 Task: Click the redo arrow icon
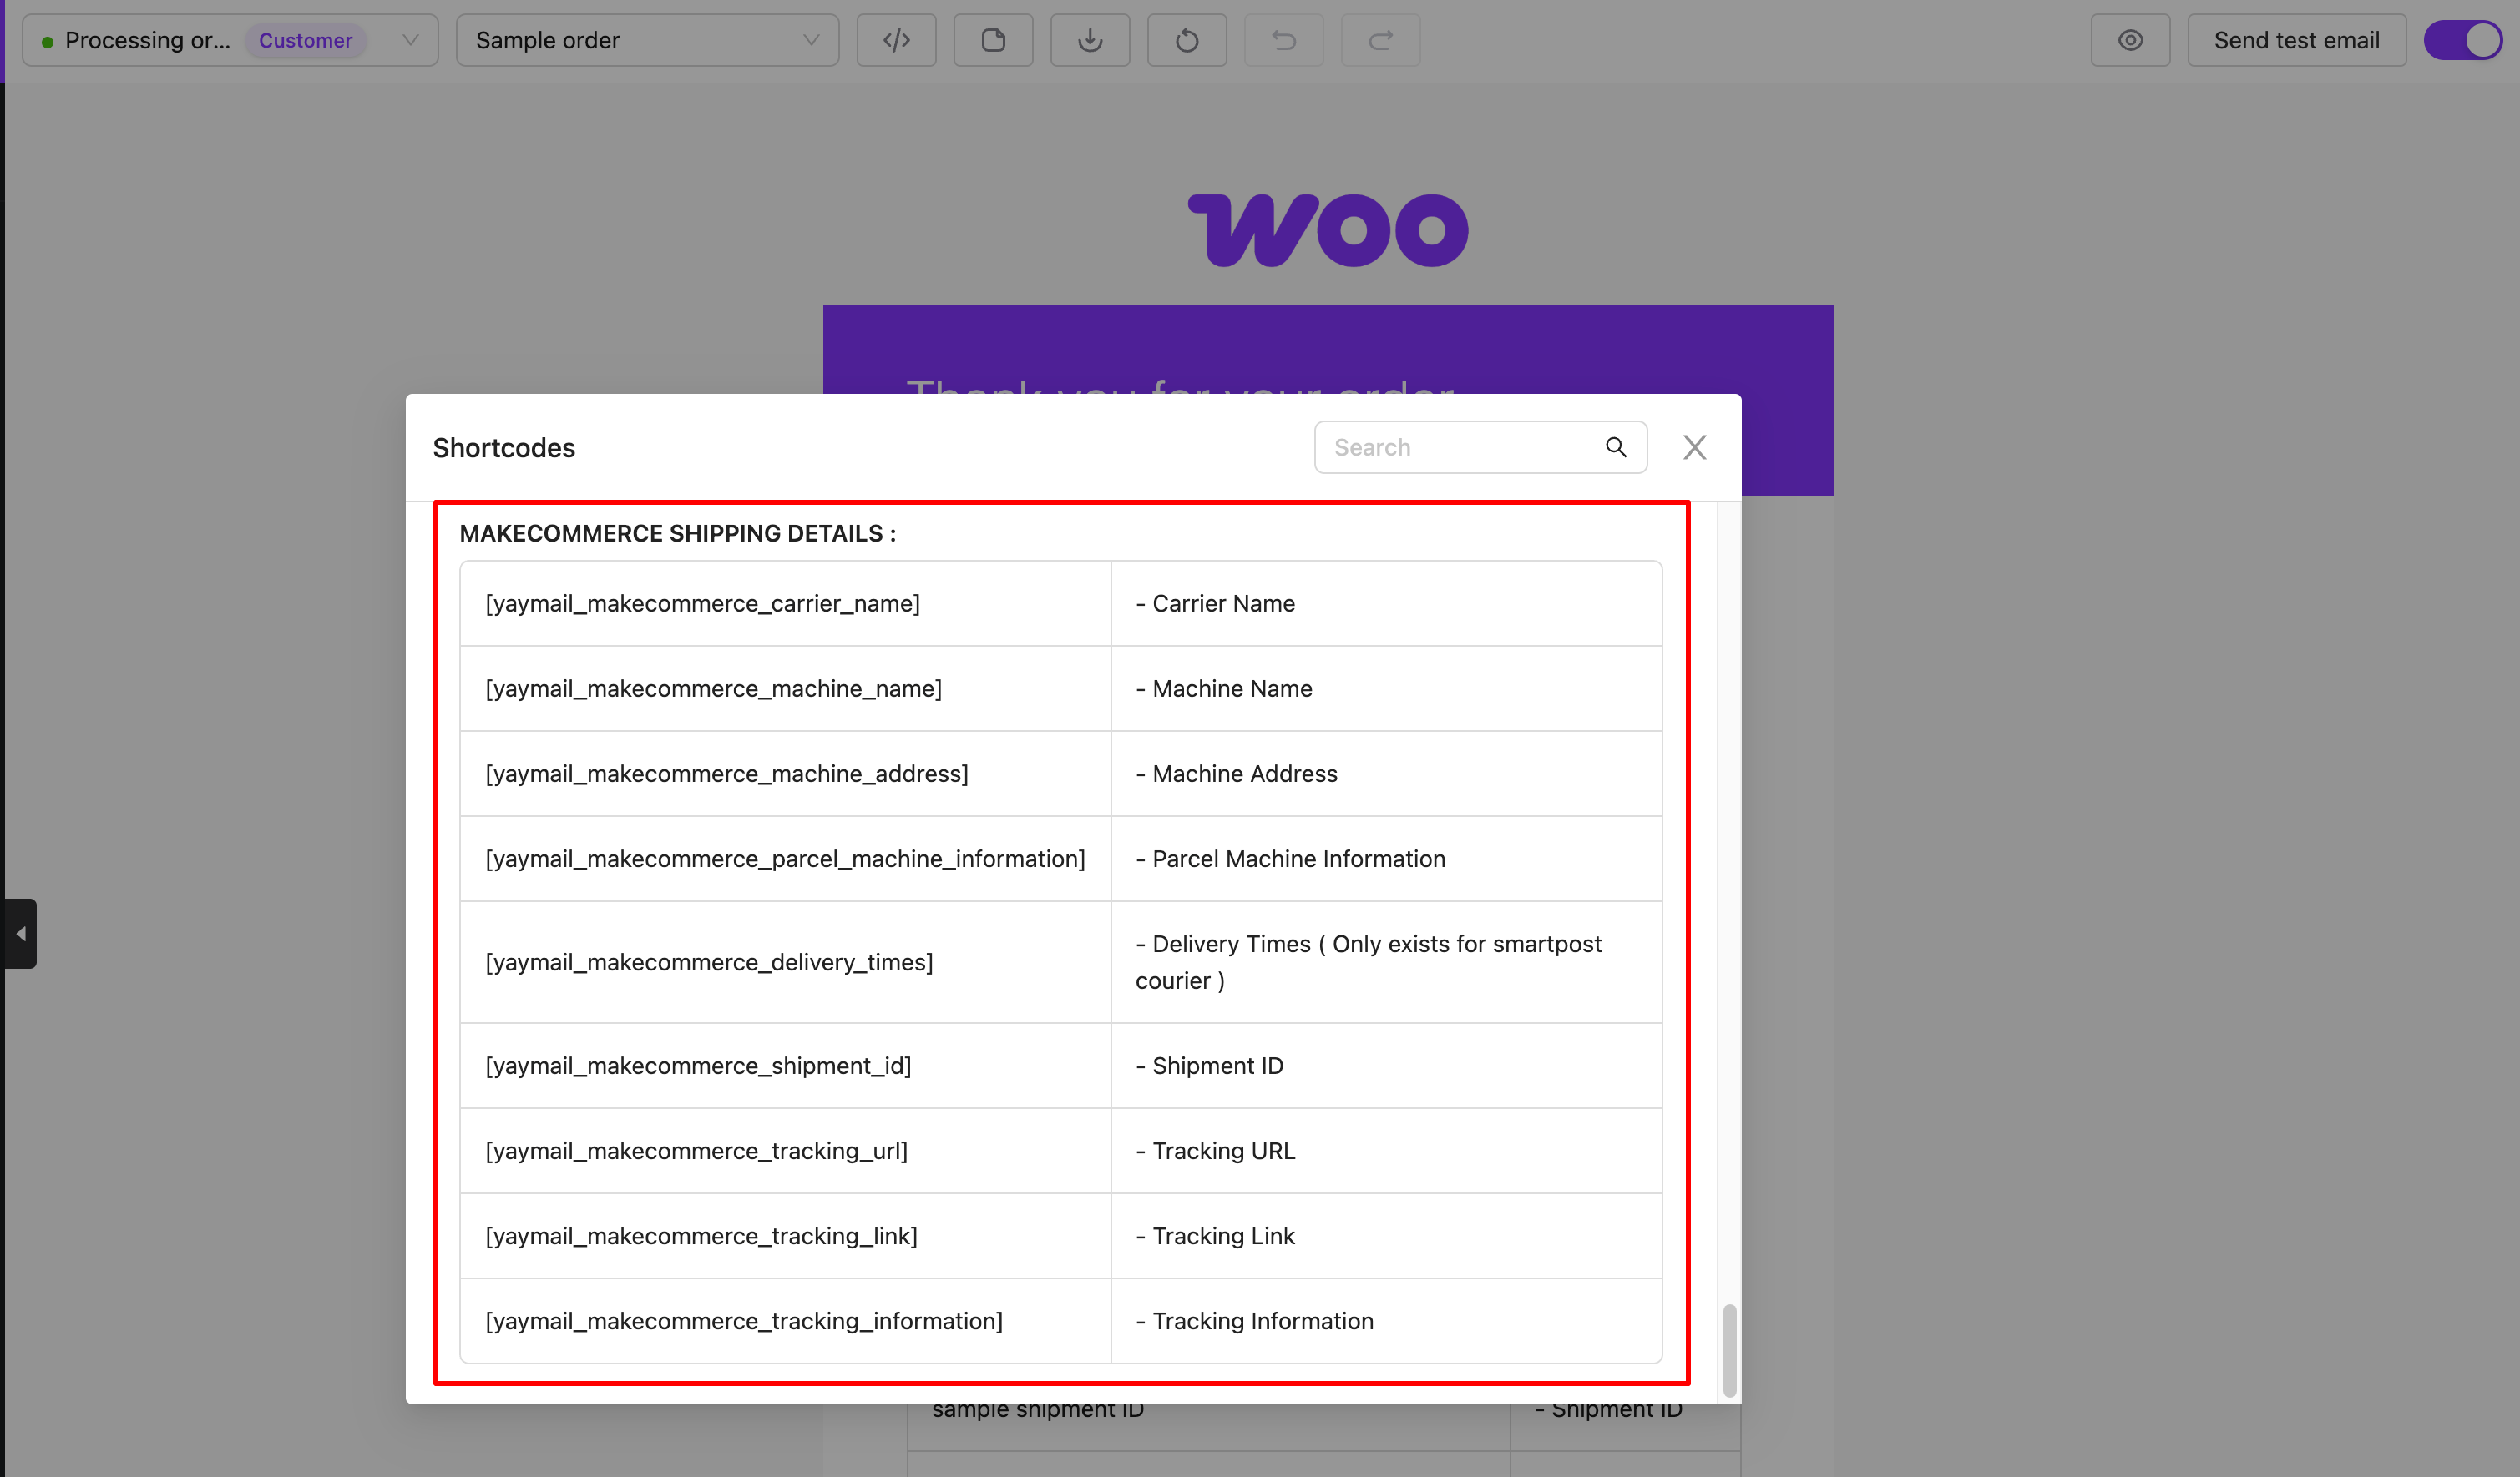coord(1380,40)
